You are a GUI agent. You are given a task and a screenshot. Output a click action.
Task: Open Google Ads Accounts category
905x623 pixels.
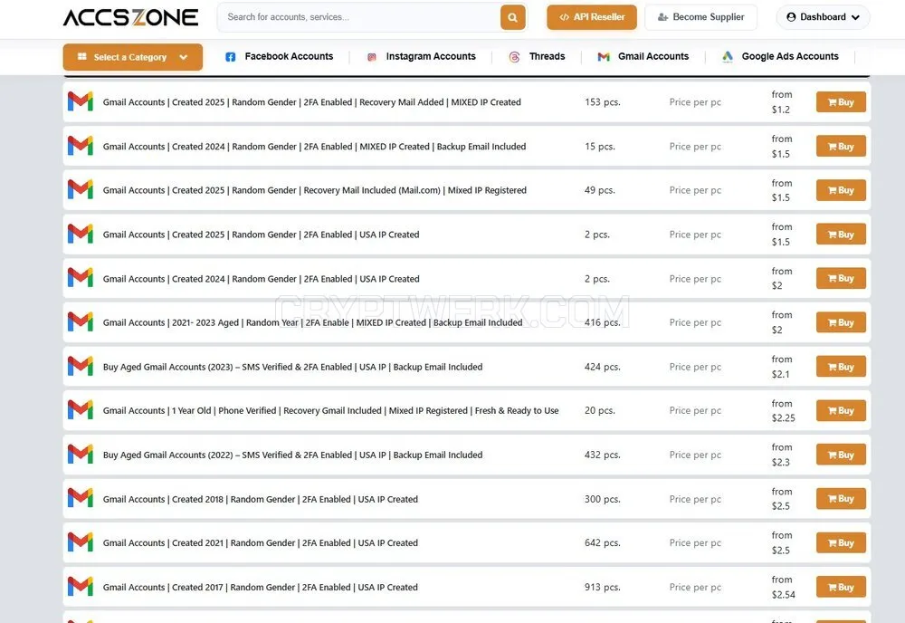[789, 56]
